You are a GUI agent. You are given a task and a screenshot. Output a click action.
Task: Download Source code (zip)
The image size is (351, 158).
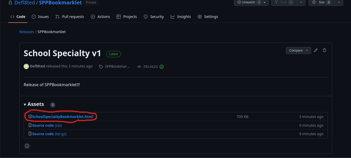pyautogui.click(x=47, y=125)
